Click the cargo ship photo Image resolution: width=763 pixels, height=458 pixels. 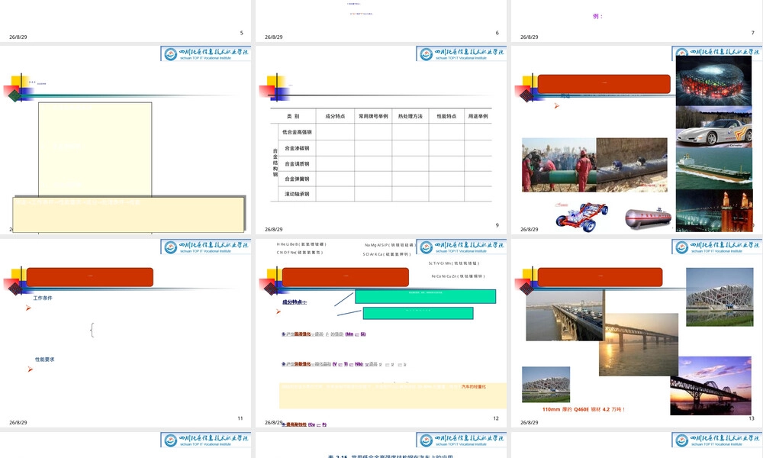click(x=713, y=169)
